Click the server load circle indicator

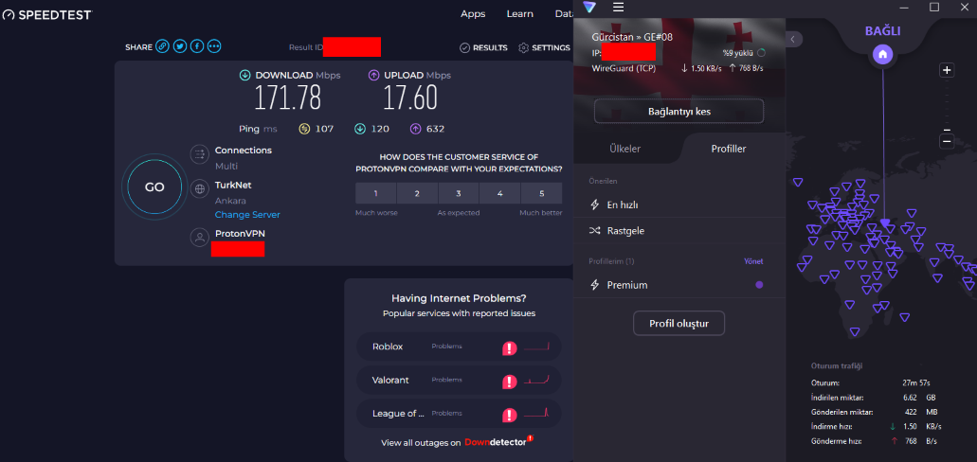761,53
